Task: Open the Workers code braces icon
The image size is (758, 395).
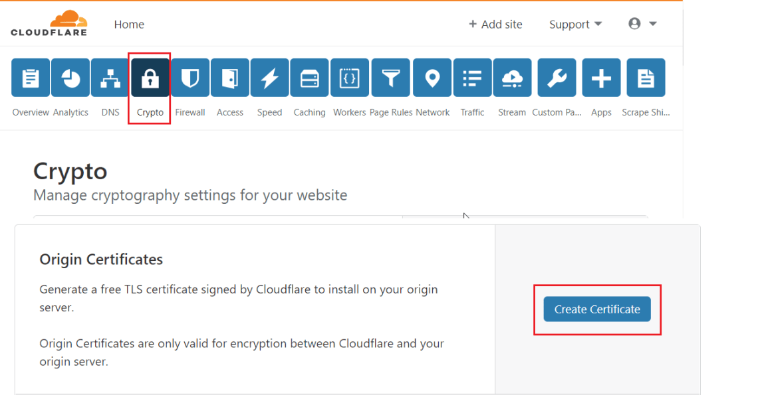Action: [350, 78]
